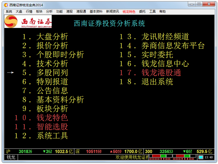Select item 4 技术分析

[x=45, y=64]
